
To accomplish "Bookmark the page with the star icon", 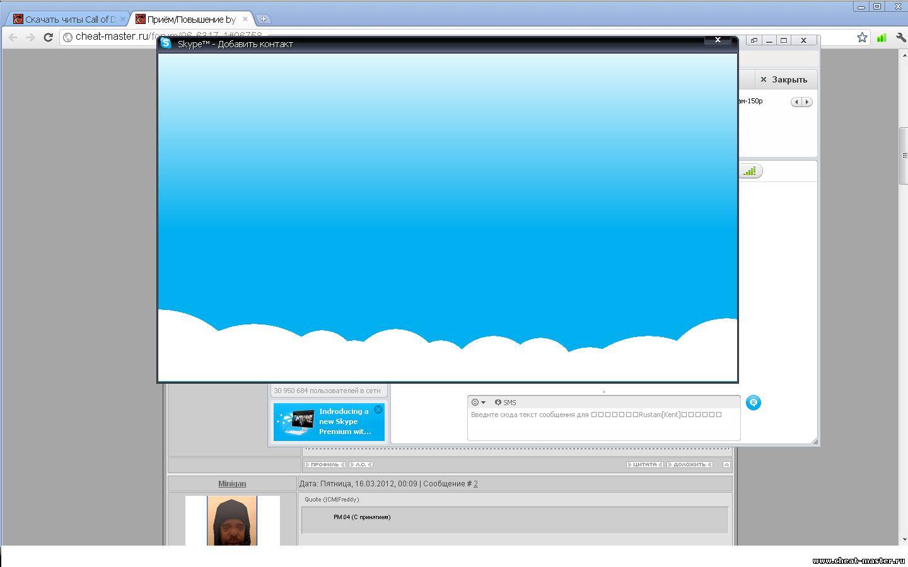I will pyautogui.click(x=862, y=38).
